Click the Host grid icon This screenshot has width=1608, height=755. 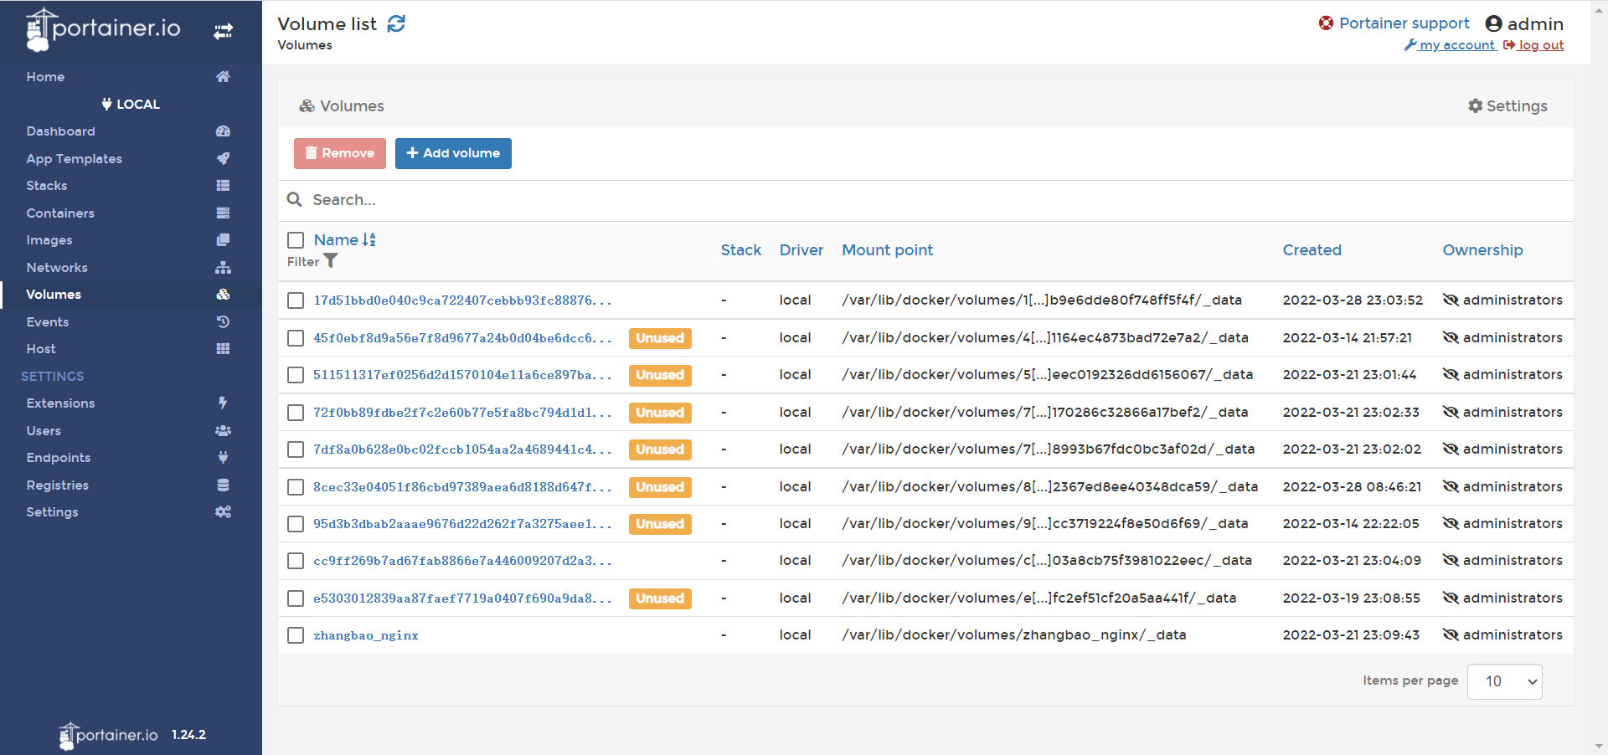click(x=223, y=349)
